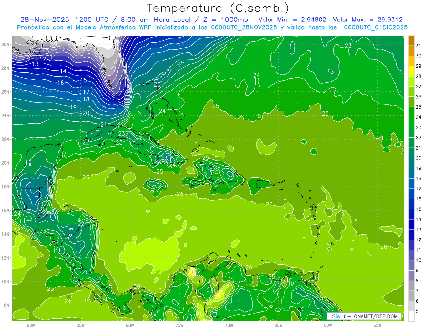
Task: Click the "27" label on the color legend
Action: 419,86
